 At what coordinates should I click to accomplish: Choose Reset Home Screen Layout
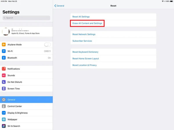113,59
